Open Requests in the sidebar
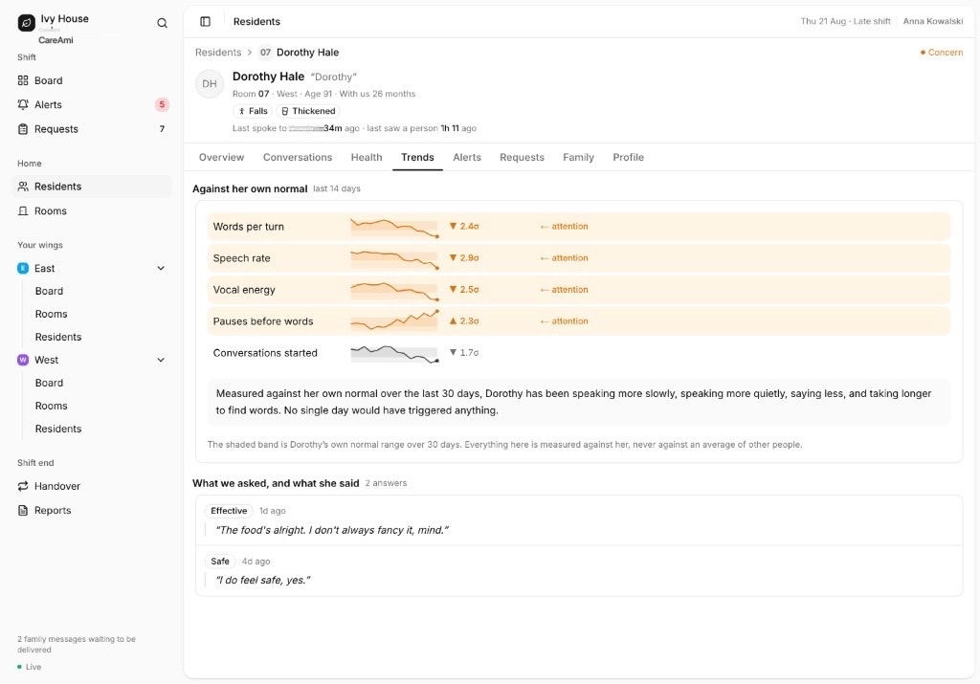The image size is (980, 684). point(92,129)
